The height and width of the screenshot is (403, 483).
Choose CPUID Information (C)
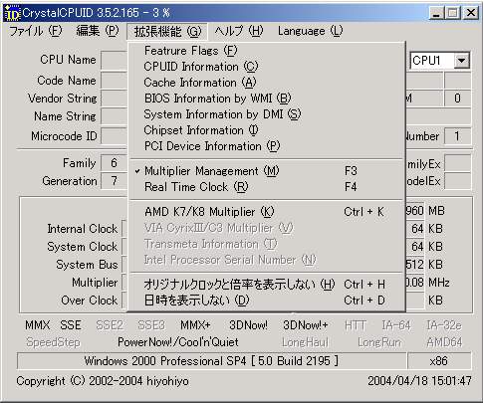click(266, 67)
